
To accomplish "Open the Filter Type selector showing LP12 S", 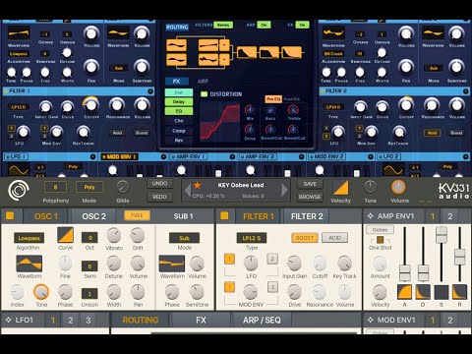I will [252, 238].
